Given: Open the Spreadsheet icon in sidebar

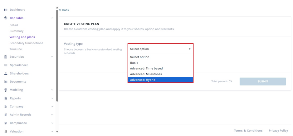Looking at the screenshot, I should pyautogui.click(x=6, y=65).
